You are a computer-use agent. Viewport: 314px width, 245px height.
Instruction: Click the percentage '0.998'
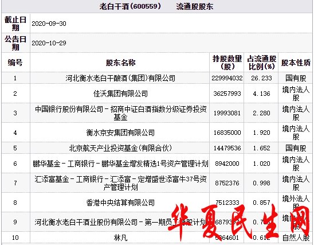point(261,183)
